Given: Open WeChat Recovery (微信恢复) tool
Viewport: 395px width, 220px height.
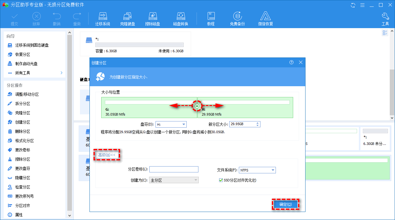Looking at the screenshot, I should pos(265,19).
